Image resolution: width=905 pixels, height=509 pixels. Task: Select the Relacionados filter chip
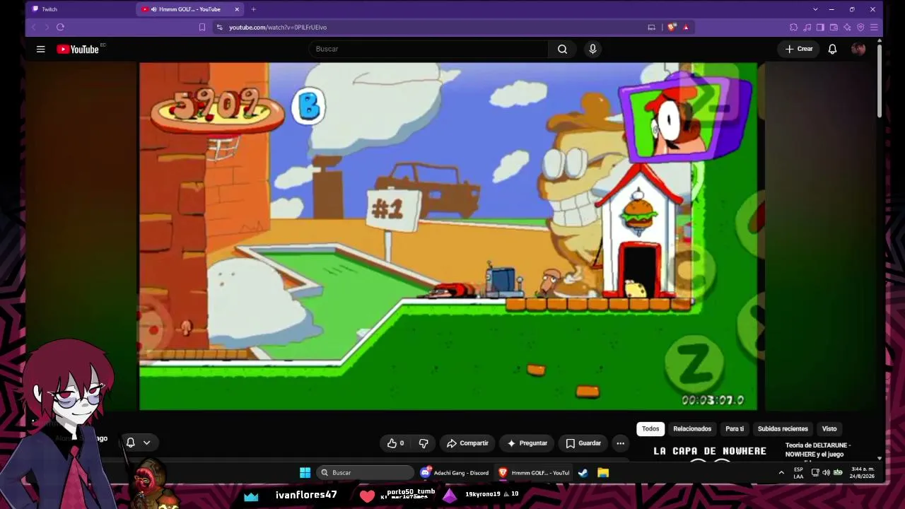pos(692,428)
